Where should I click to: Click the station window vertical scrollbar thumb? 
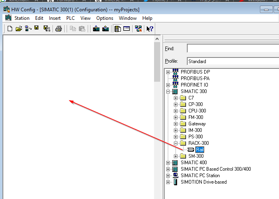click(x=157, y=62)
